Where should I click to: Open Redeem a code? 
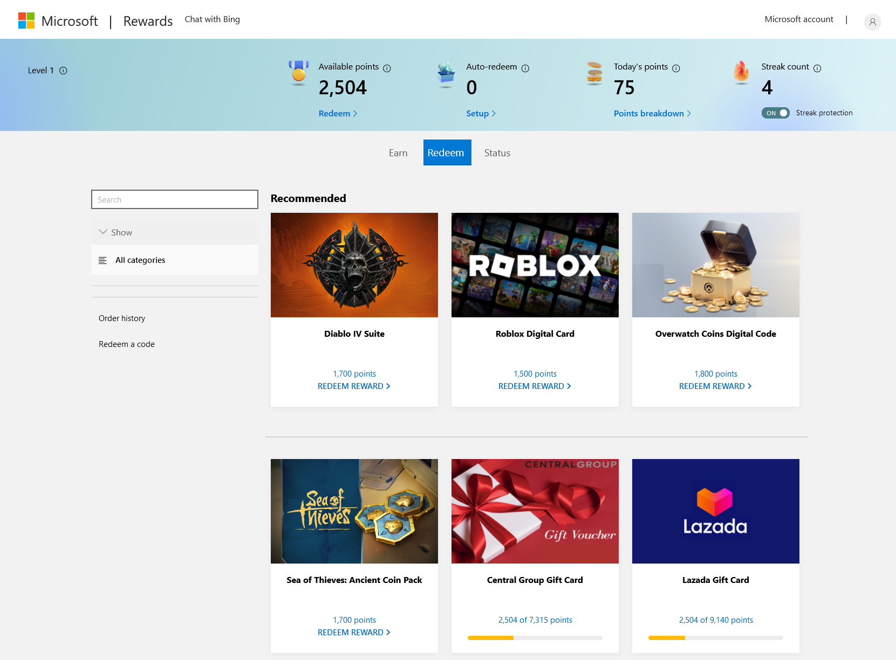click(127, 344)
